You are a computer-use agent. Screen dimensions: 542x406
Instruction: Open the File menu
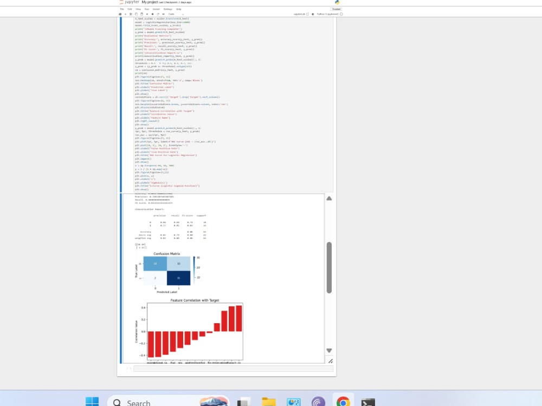point(121,9)
